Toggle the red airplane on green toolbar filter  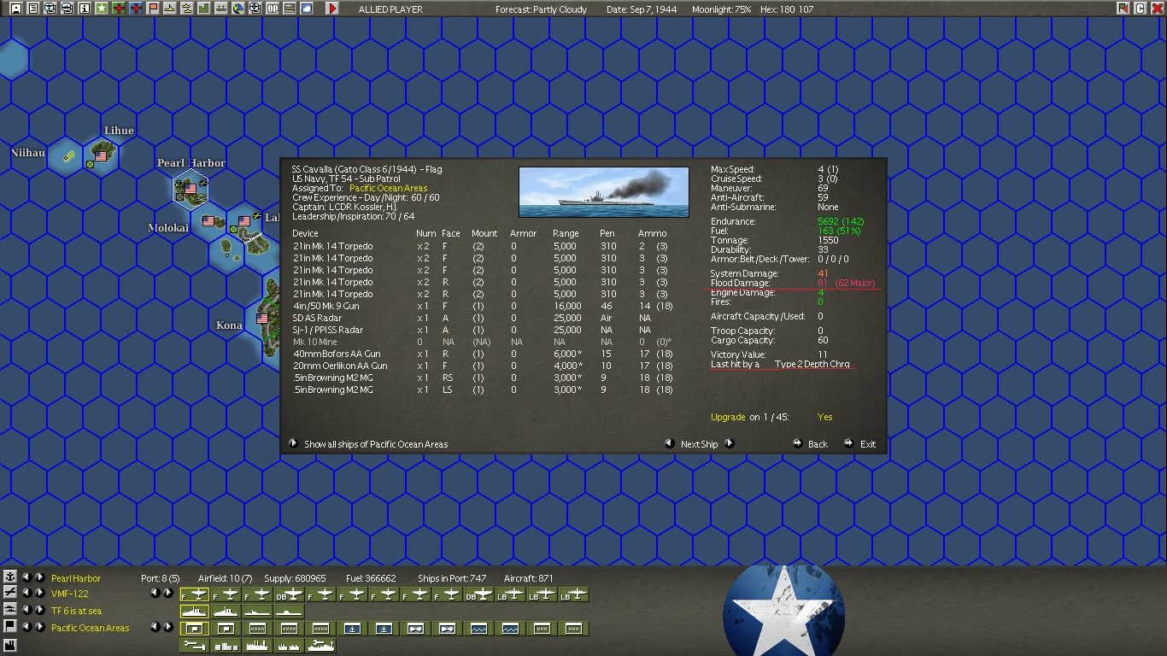pyautogui.click(x=119, y=9)
